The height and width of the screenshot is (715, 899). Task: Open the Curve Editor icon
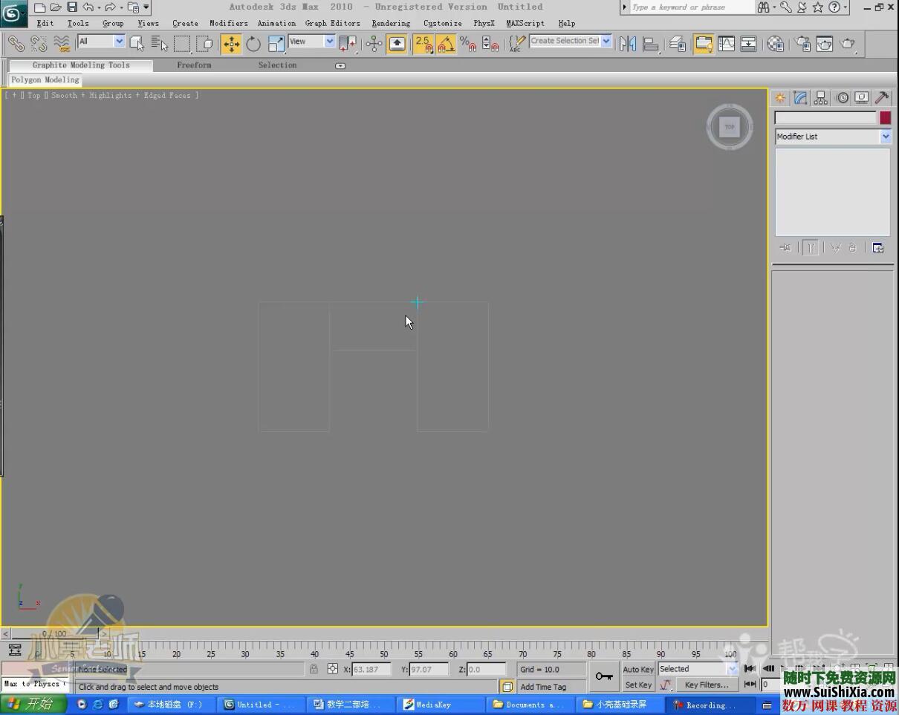[x=726, y=44]
